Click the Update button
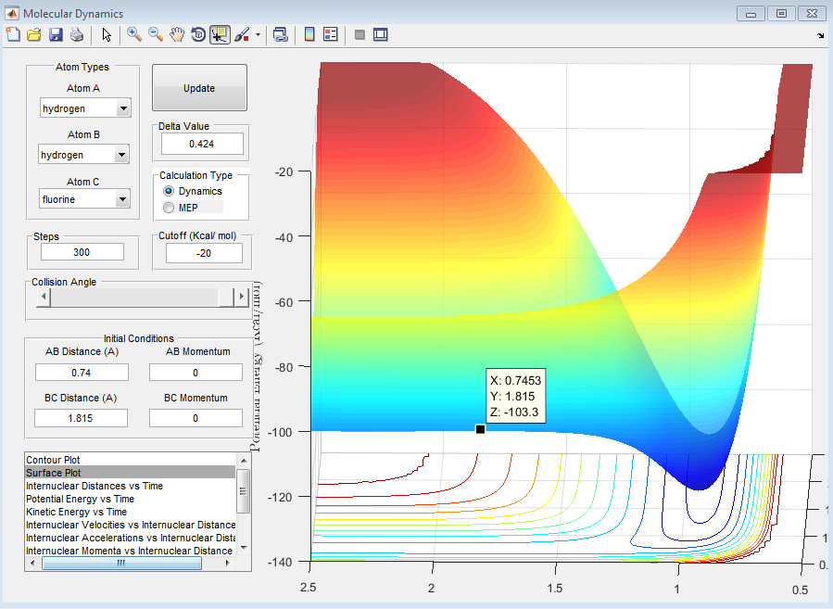 (x=200, y=88)
